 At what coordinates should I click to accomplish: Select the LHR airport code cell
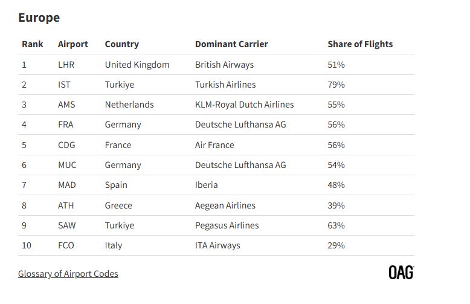click(66, 65)
